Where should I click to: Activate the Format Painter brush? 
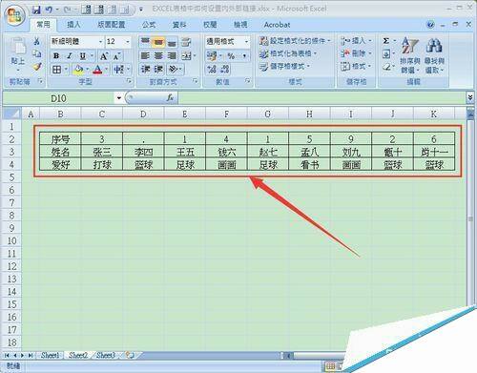37,67
